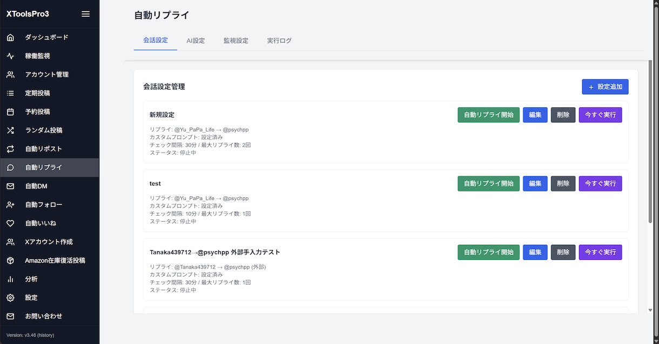Click the calendar icon beside 予約投稿
Viewport: 659px width, 344px height.
[x=10, y=112]
